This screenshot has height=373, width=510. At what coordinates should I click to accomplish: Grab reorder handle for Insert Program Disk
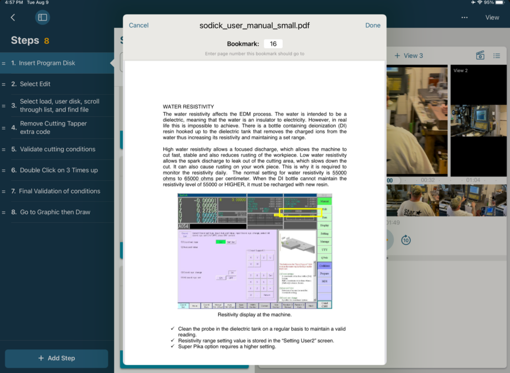coord(3,63)
